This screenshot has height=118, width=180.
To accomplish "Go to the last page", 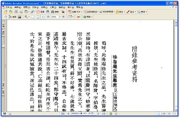I will click(104, 114).
